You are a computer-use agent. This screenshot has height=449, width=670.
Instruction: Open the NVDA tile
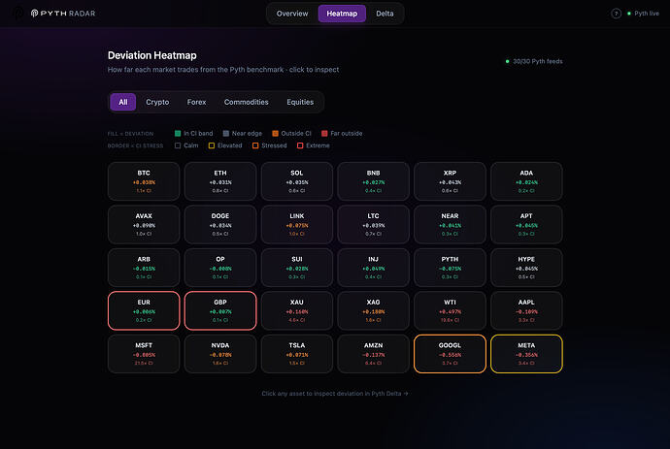[220, 354]
